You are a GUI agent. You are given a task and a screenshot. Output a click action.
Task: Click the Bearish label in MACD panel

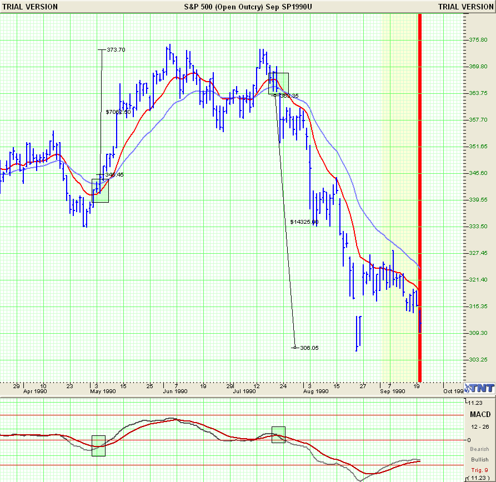tap(479, 449)
